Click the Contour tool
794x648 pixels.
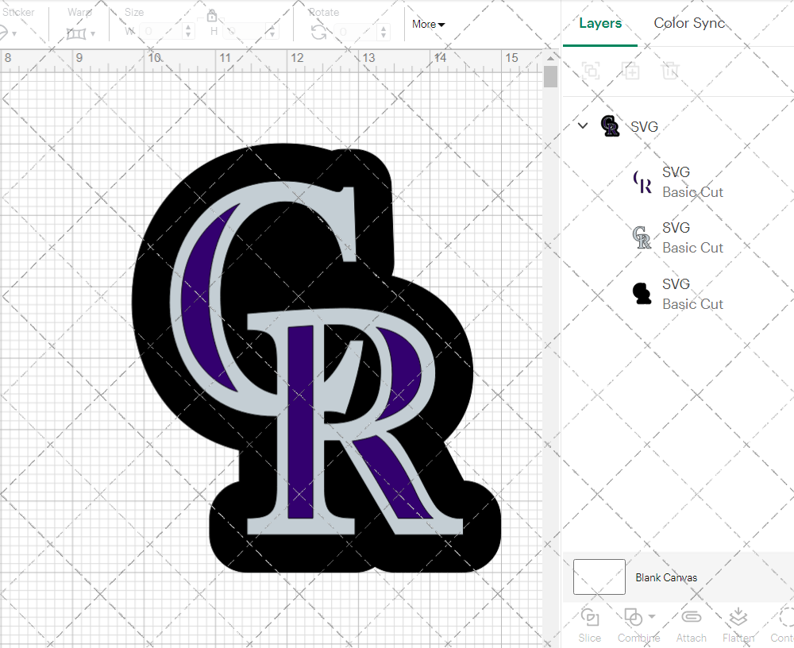pyautogui.click(x=782, y=625)
